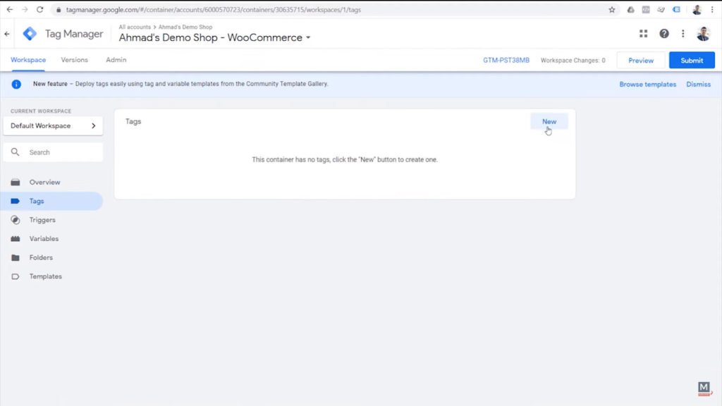The width and height of the screenshot is (722, 406).
Task: Open the three-dot options menu in header
Action: 682,33
